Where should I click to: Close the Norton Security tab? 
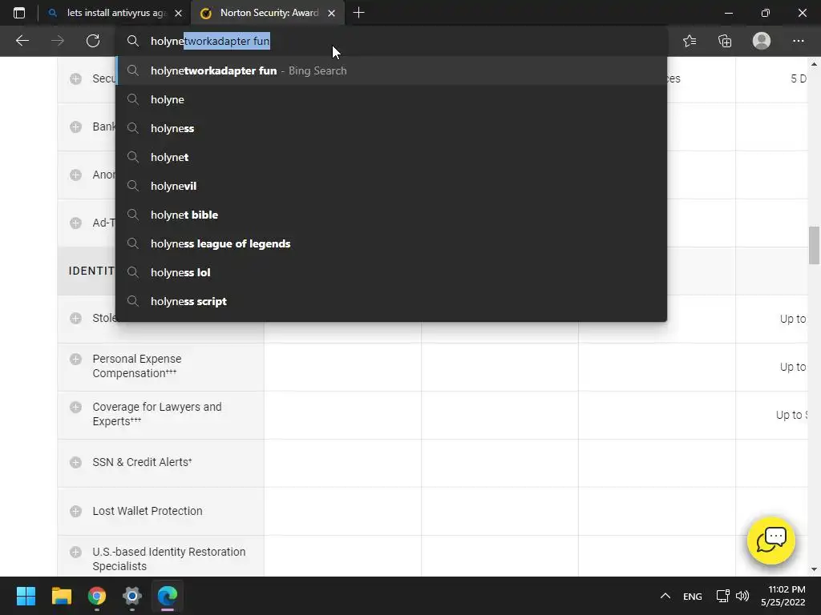point(331,13)
